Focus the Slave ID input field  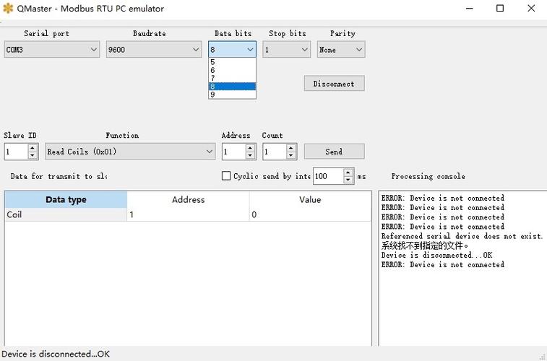point(16,152)
